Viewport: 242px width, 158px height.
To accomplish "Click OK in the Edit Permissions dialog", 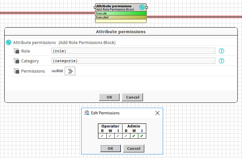I will [110, 148].
